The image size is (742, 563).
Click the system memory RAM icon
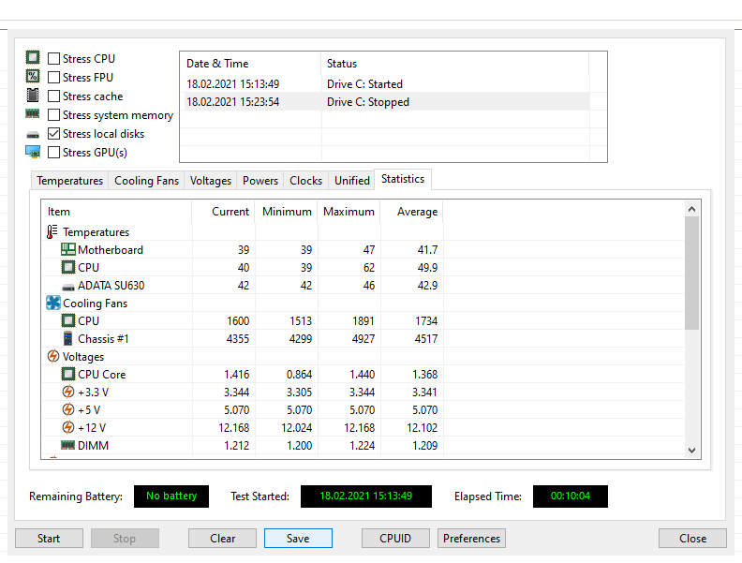tap(33, 113)
